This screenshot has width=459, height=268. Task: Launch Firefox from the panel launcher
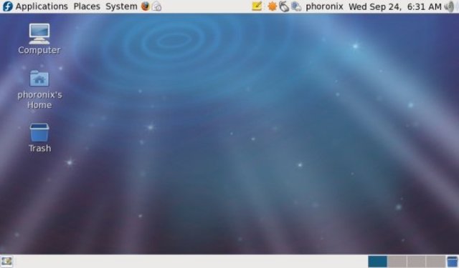point(145,6)
